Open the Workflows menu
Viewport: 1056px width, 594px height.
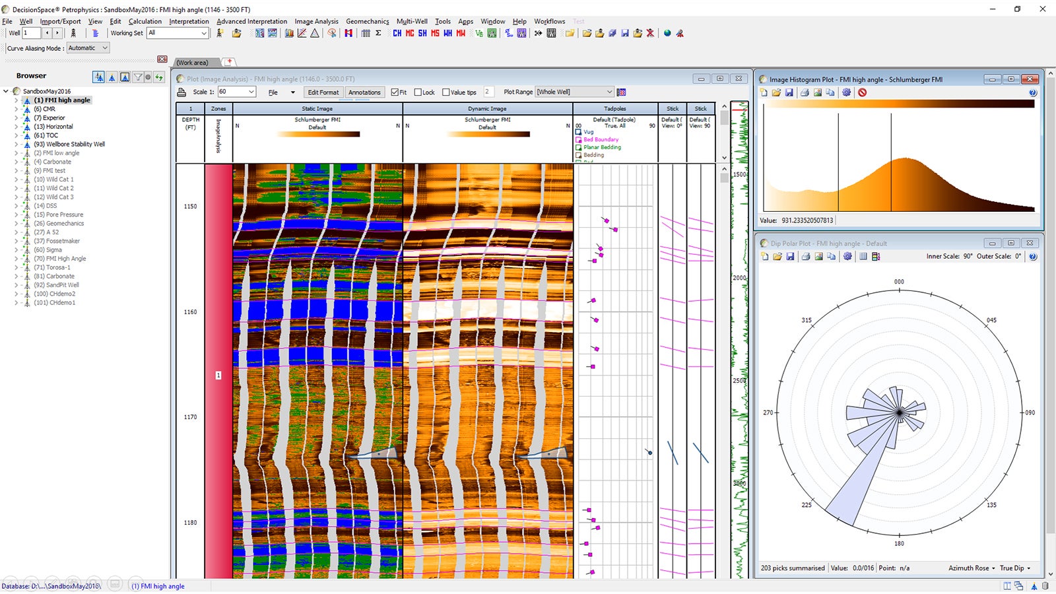(549, 21)
